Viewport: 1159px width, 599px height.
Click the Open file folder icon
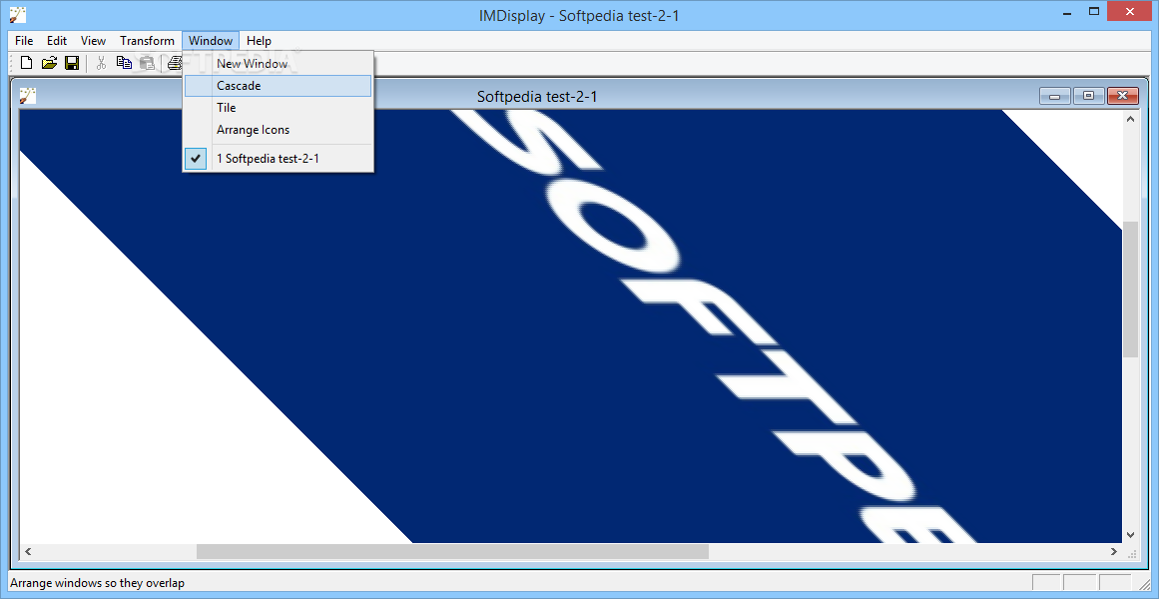coord(49,64)
